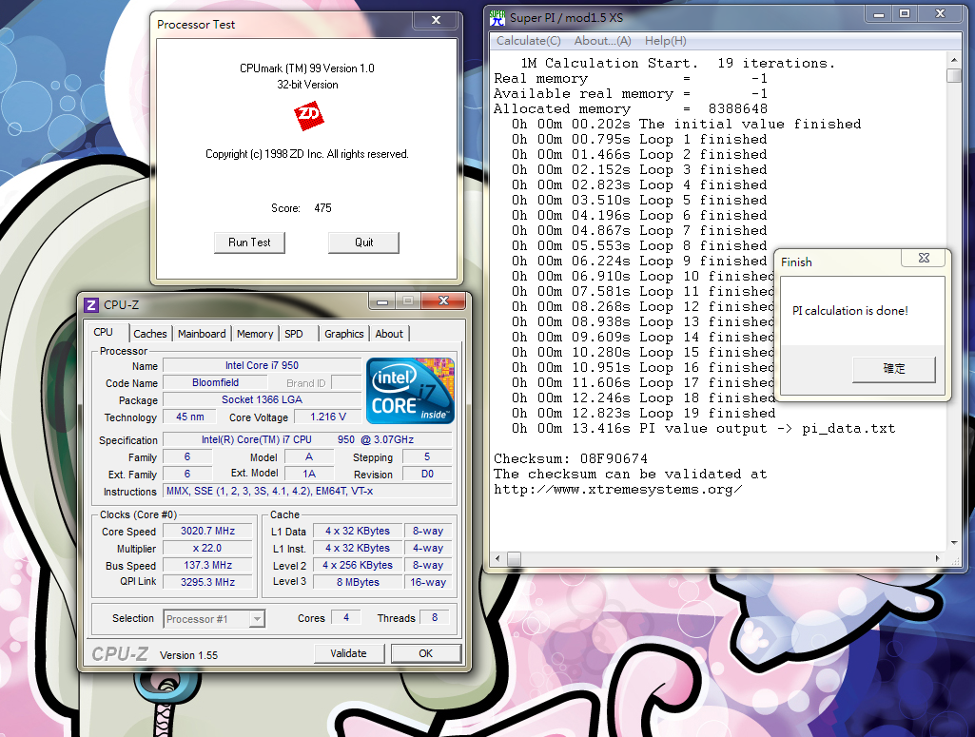Click OK in the CPU-Z window
975x737 pixels.
point(425,653)
